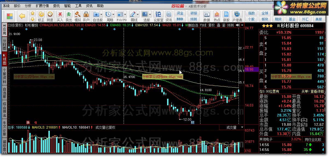The width and height of the screenshot is (329, 157).
Task: Open the 系统 menu
Action: (6, 6)
